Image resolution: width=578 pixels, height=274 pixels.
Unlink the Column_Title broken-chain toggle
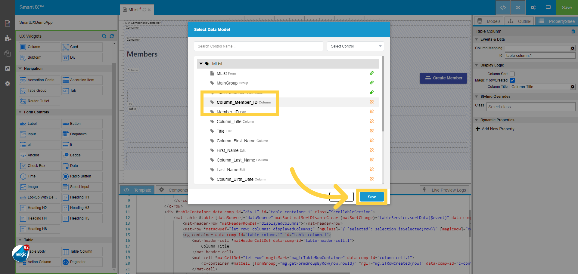click(372, 121)
